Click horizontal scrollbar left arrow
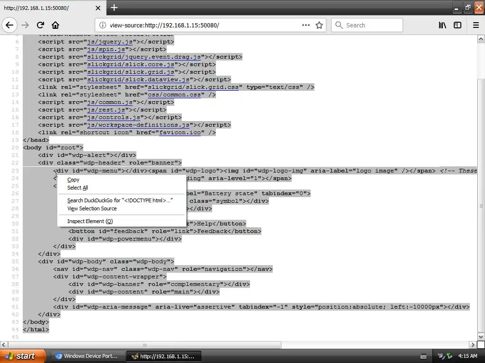The width and height of the screenshot is (485, 363). click(4, 345)
